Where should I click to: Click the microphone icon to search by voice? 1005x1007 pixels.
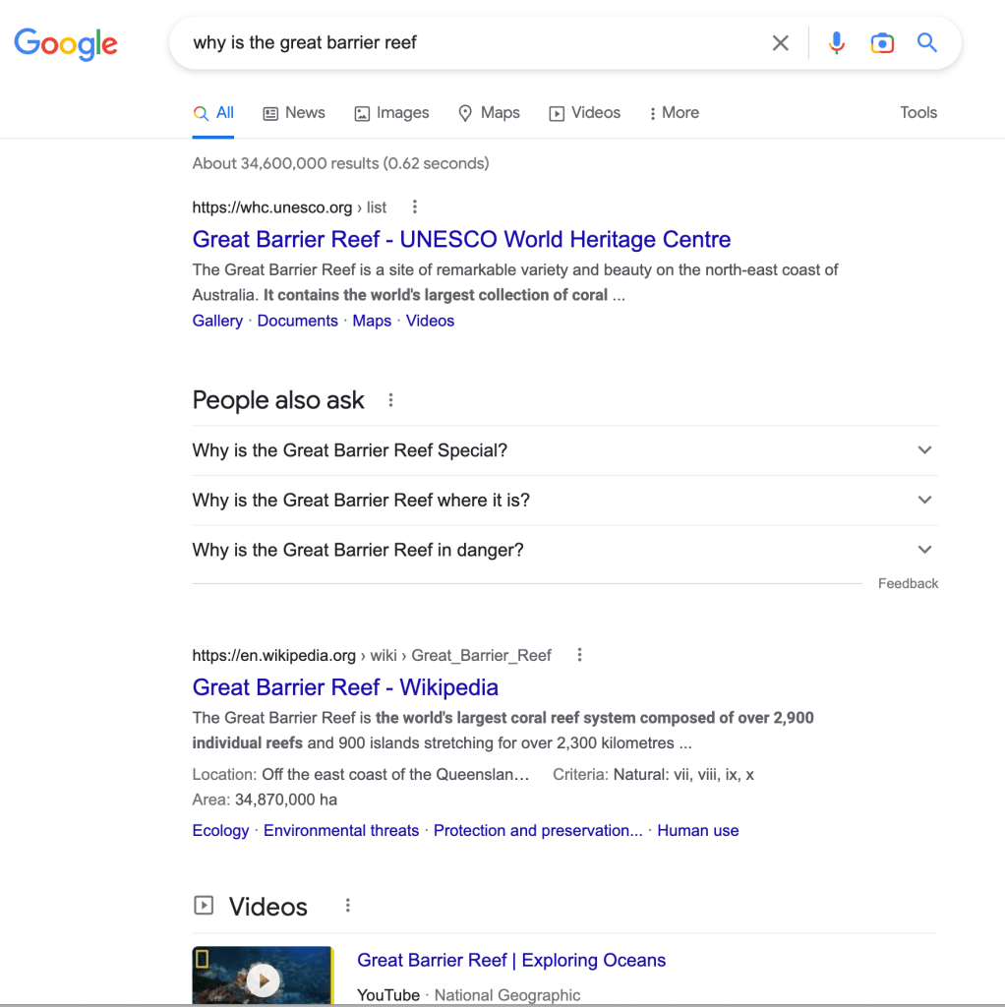click(836, 42)
